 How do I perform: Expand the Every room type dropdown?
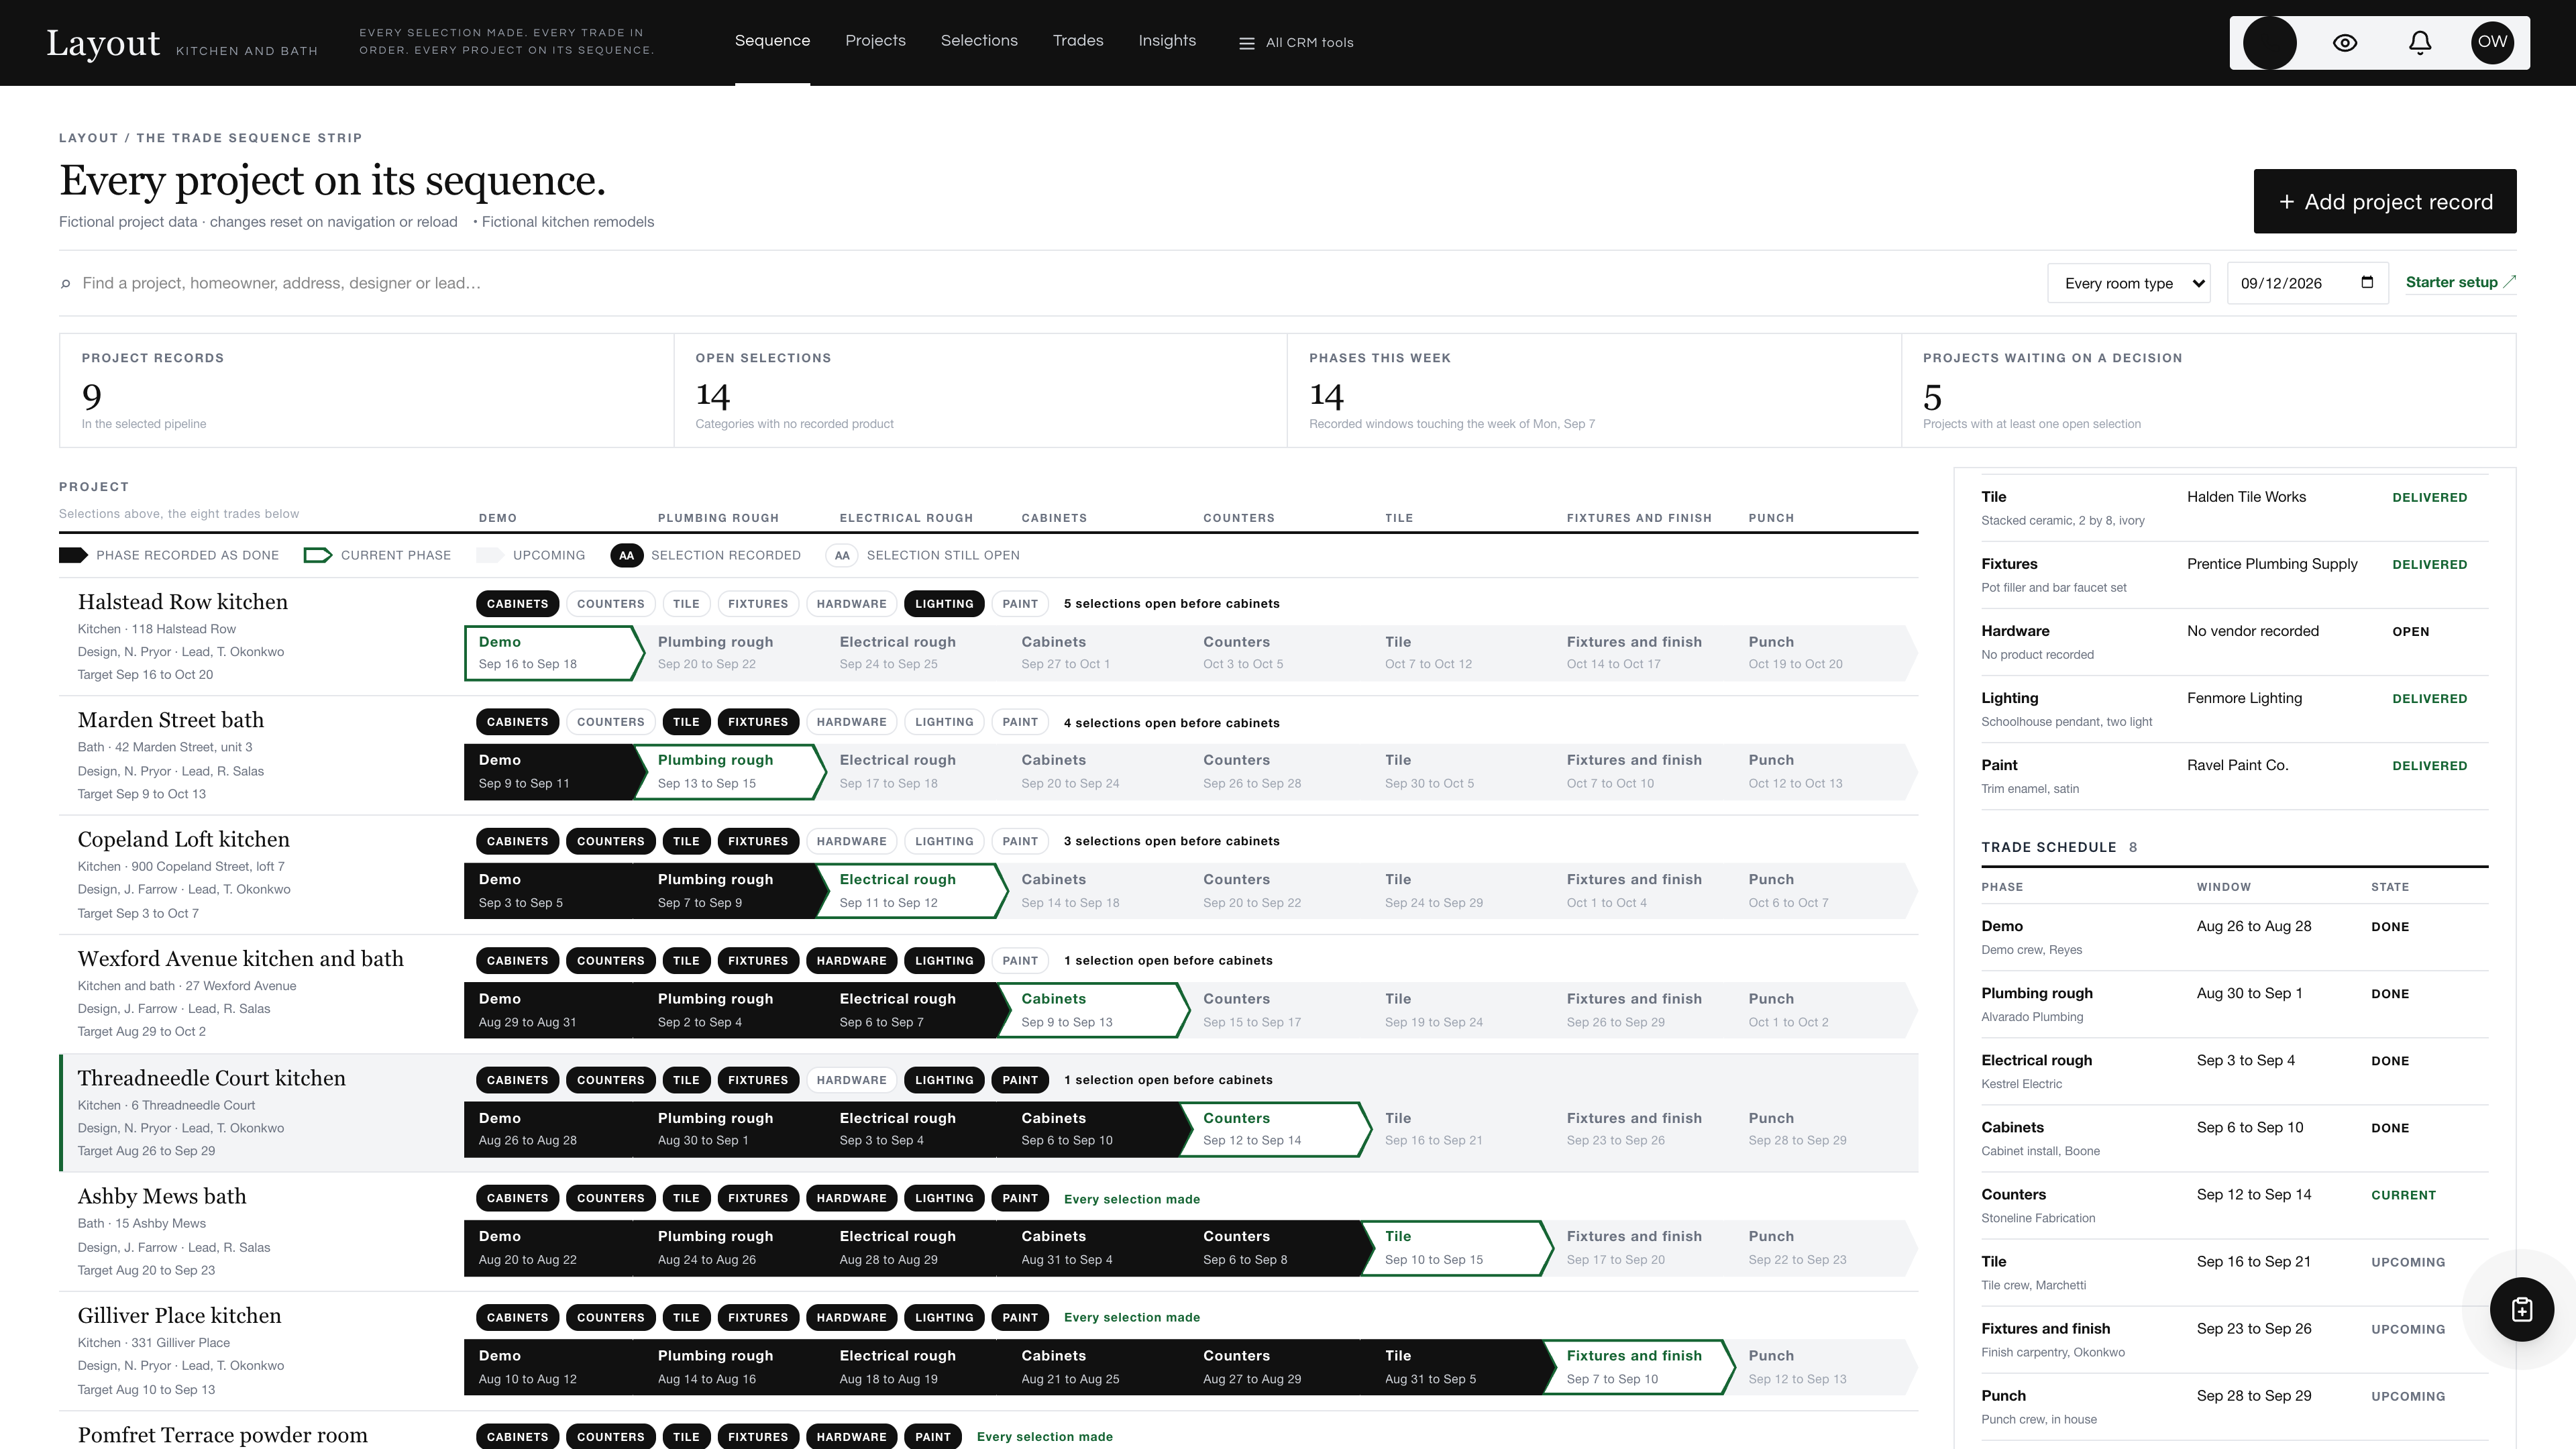2129,283
